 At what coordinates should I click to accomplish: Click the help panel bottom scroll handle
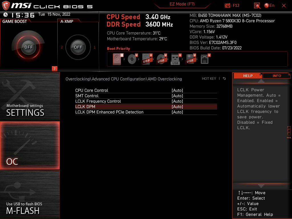(261, 186)
